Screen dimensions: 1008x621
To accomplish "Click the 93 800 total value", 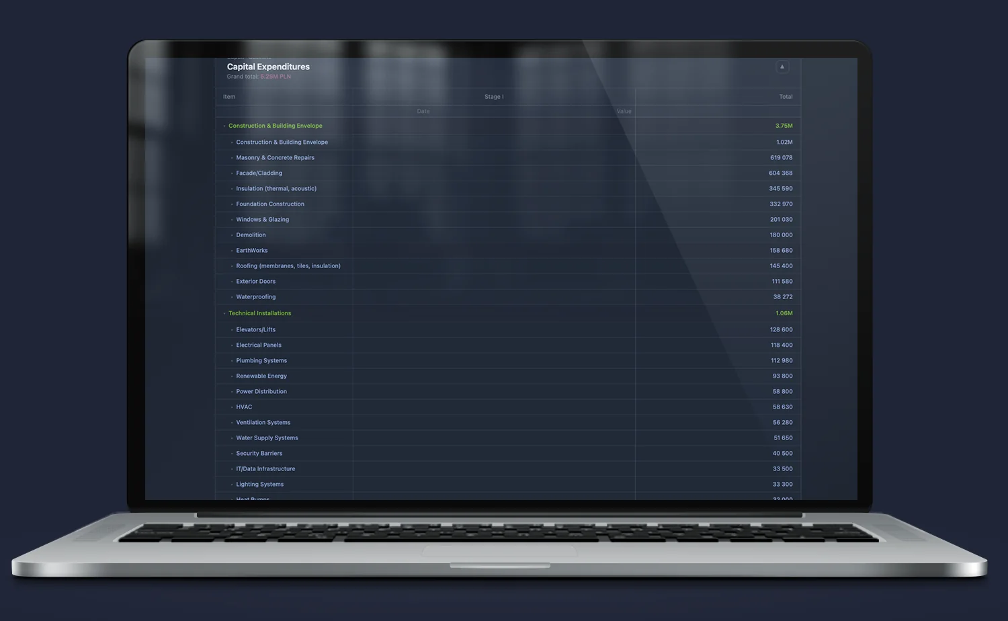I will pos(783,376).
